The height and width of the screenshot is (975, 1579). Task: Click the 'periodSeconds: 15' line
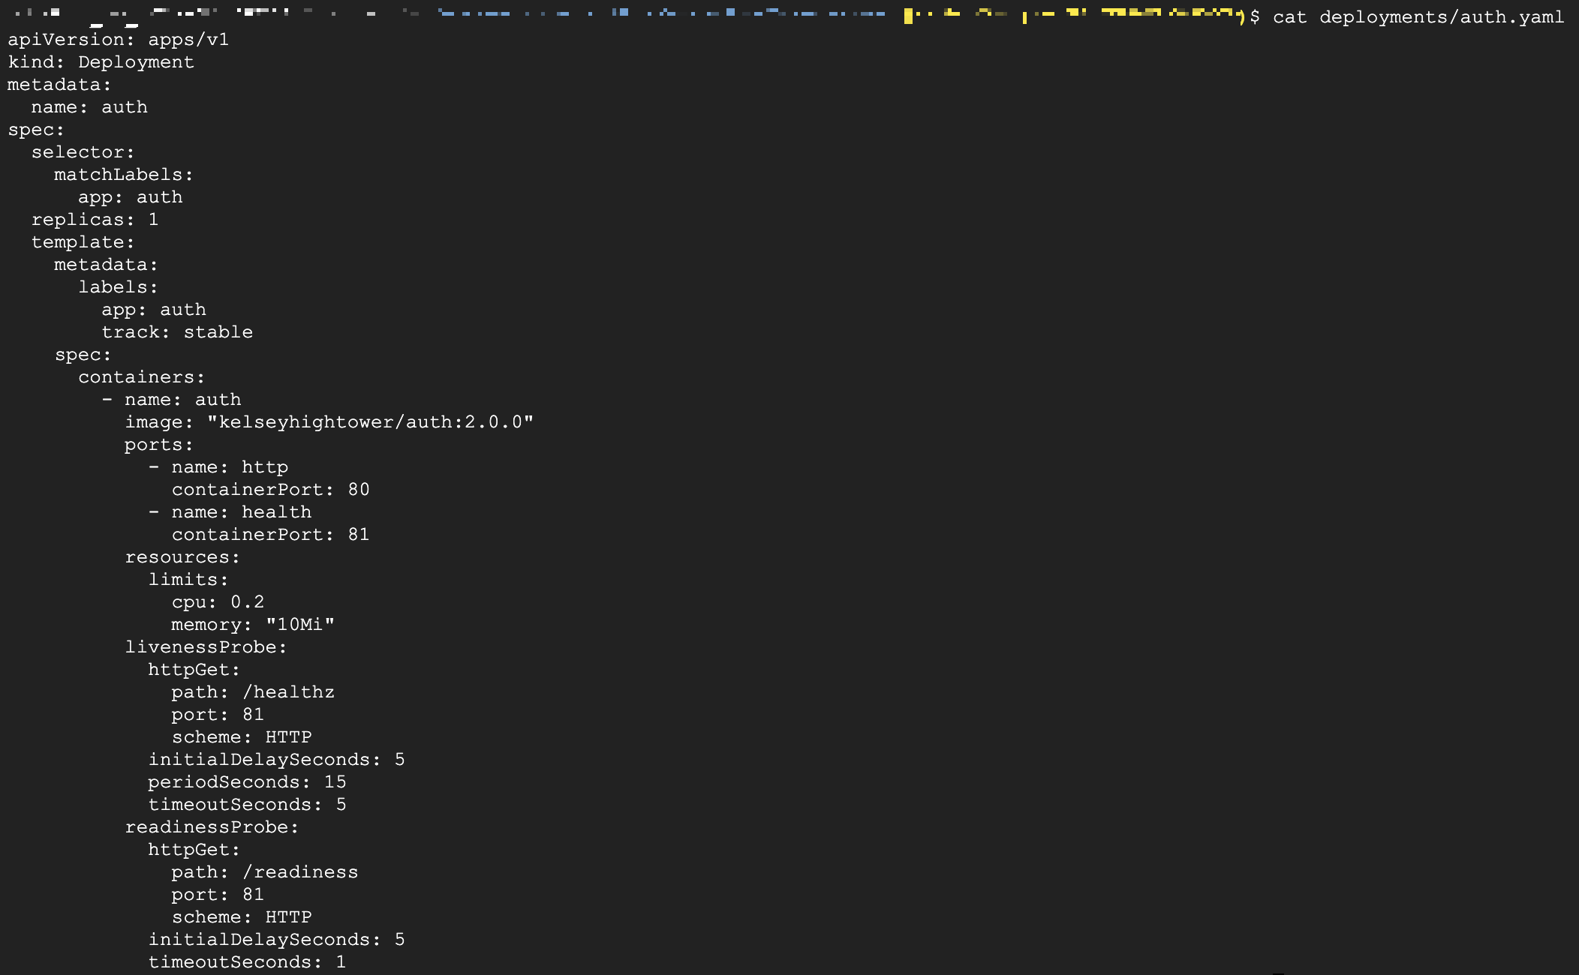pyautogui.click(x=247, y=782)
